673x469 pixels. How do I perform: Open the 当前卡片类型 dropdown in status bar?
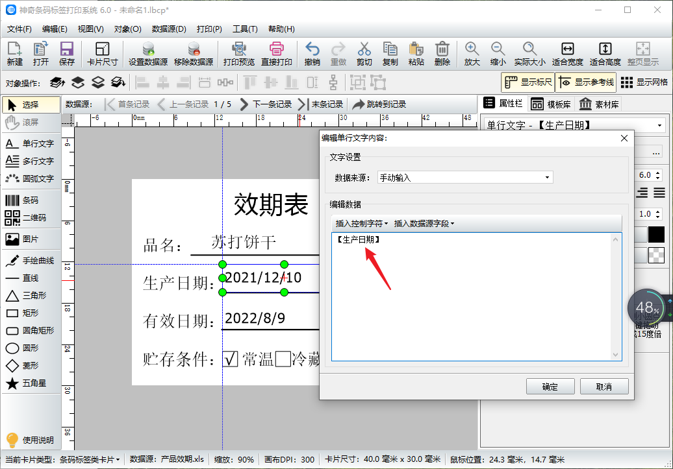click(x=62, y=459)
